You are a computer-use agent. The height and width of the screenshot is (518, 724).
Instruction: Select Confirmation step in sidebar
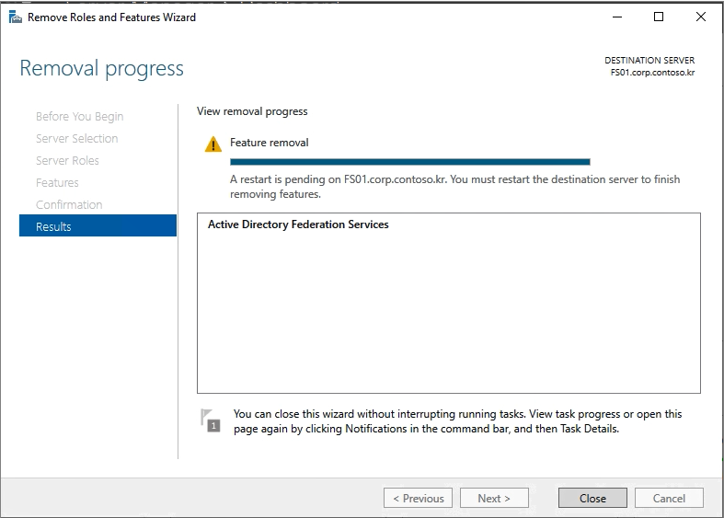click(x=69, y=204)
